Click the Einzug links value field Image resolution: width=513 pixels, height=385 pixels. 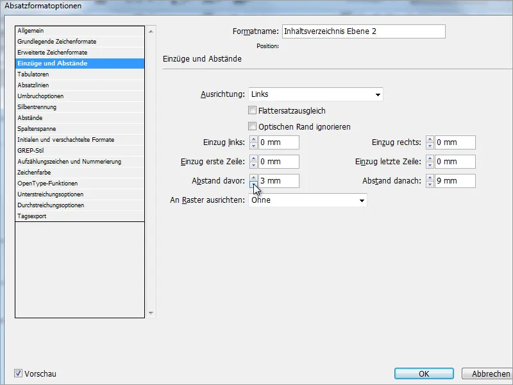click(x=279, y=142)
